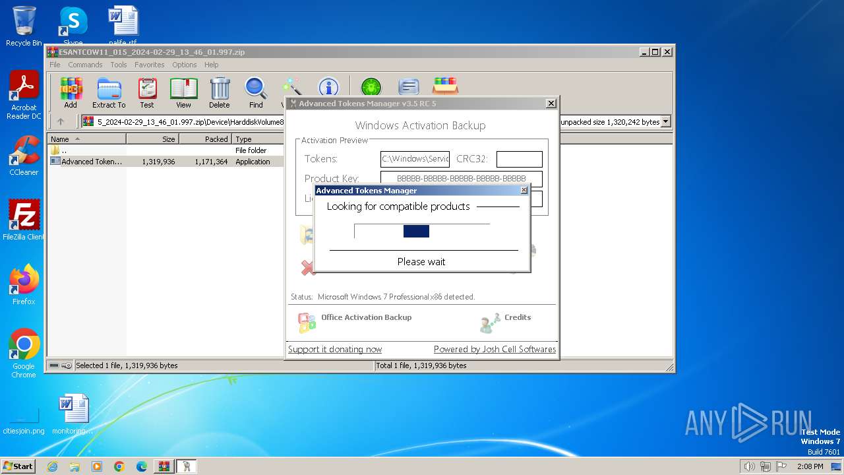844x475 pixels.
Task: Open the File menu in WinRAR
Action: pos(55,65)
